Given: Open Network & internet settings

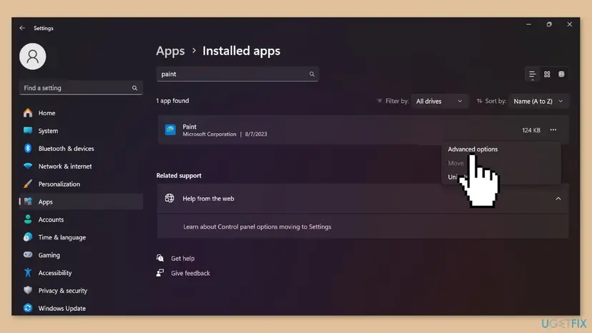Looking at the screenshot, I should (81, 166).
